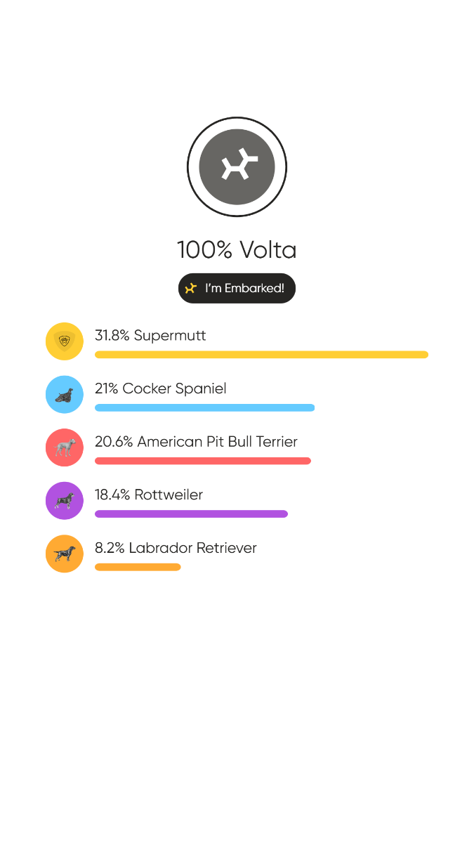The image size is (474, 843).
Task: Select the red Pit Bull Terrier bar
Action: coord(202,461)
